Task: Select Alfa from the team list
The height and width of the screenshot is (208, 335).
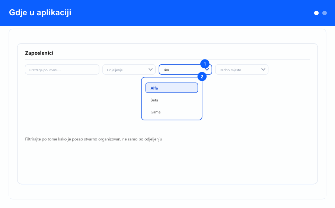Action: point(172,88)
